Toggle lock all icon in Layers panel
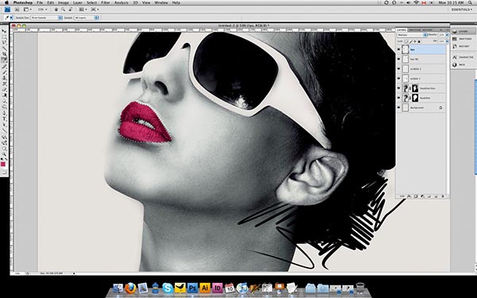This screenshot has width=477, height=298. tap(419, 41)
